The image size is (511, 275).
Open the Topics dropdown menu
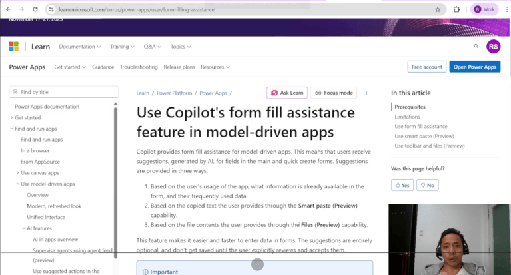click(181, 47)
